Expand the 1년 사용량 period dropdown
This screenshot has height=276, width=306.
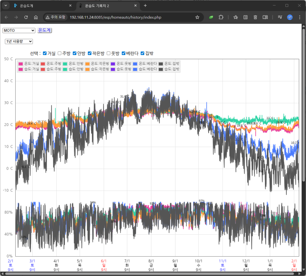(x=19, y=42)
